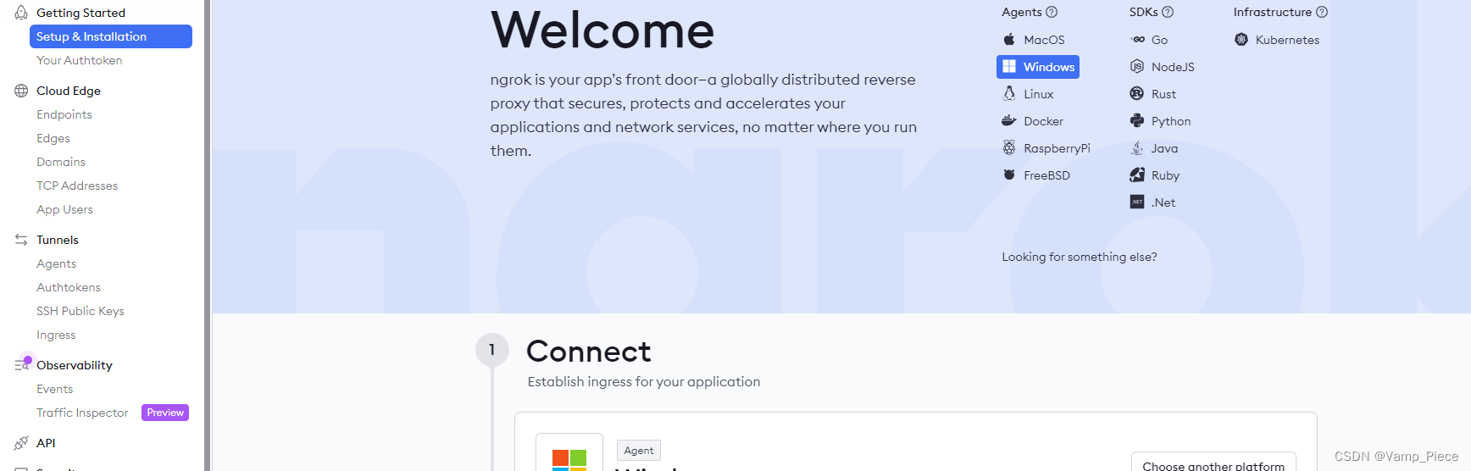
Task: Go to Endpoints in Cloud Edge
Action: coord(64,114)
